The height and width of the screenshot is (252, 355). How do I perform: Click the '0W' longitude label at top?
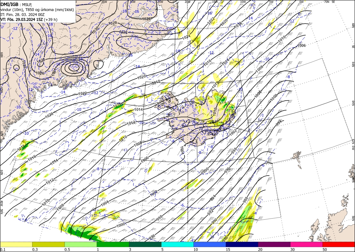click(x=301, y=2)
